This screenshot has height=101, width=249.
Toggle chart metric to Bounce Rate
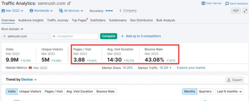tap(105, 91)
